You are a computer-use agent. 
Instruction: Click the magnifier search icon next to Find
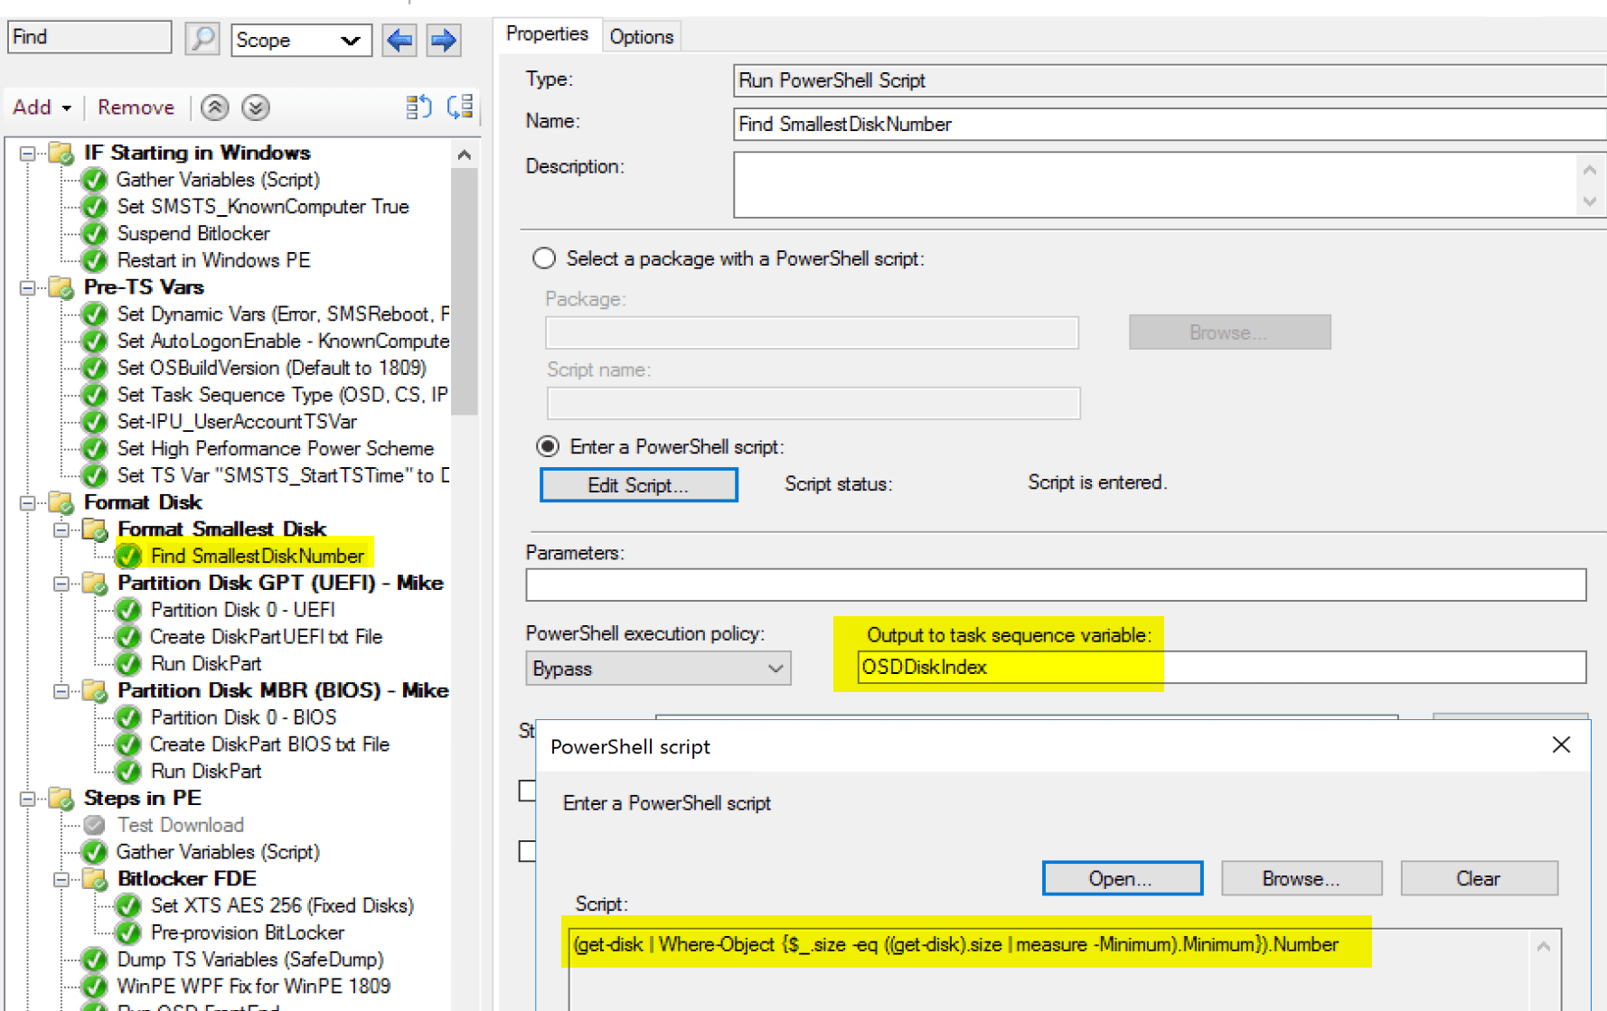pos(202,39)
